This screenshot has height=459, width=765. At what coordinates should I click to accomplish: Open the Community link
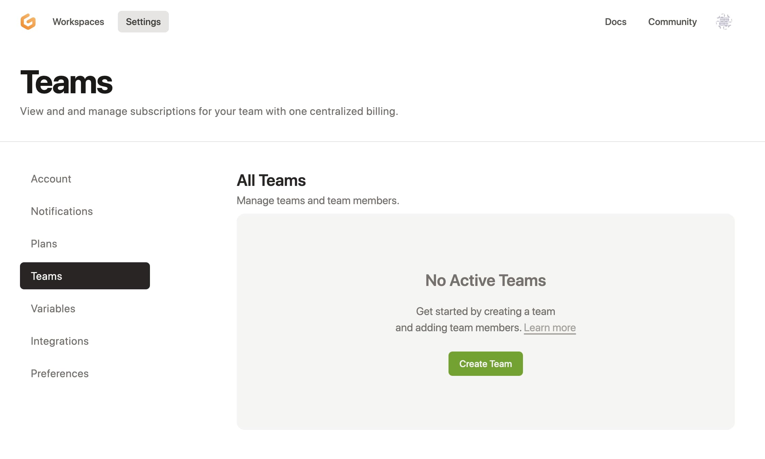click(x=672, y=22)
